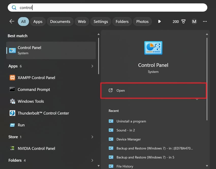Open Command Prompt result

51,90
